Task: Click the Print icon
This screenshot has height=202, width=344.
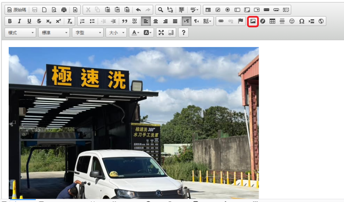Action: tap(64, 10)
